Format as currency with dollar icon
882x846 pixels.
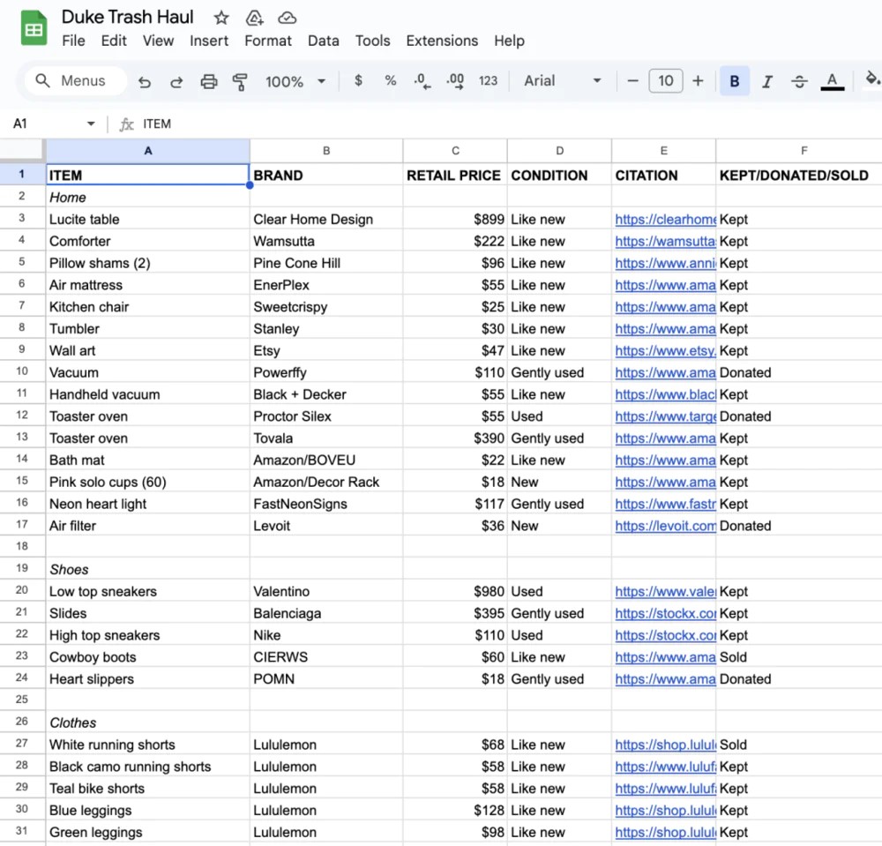(x=358, y=80)
